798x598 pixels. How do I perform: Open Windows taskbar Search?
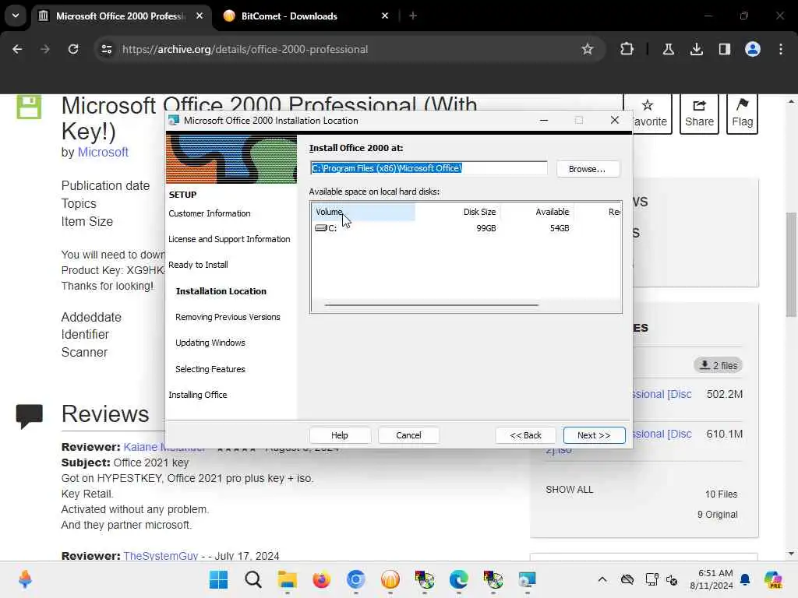tap(253, 579)
